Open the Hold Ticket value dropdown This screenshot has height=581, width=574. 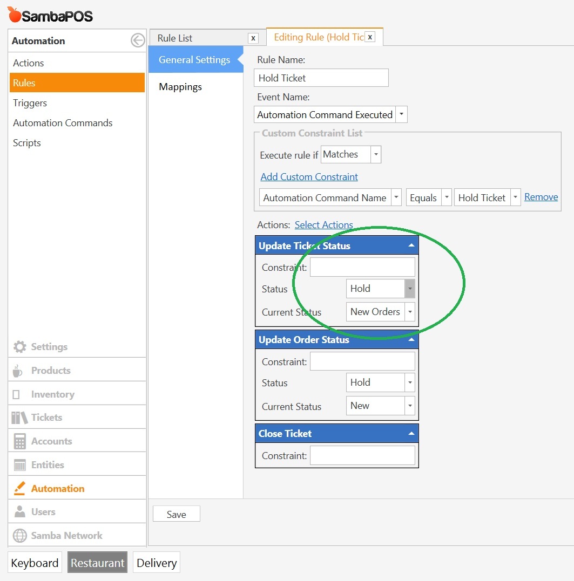(x=515, y=197)
